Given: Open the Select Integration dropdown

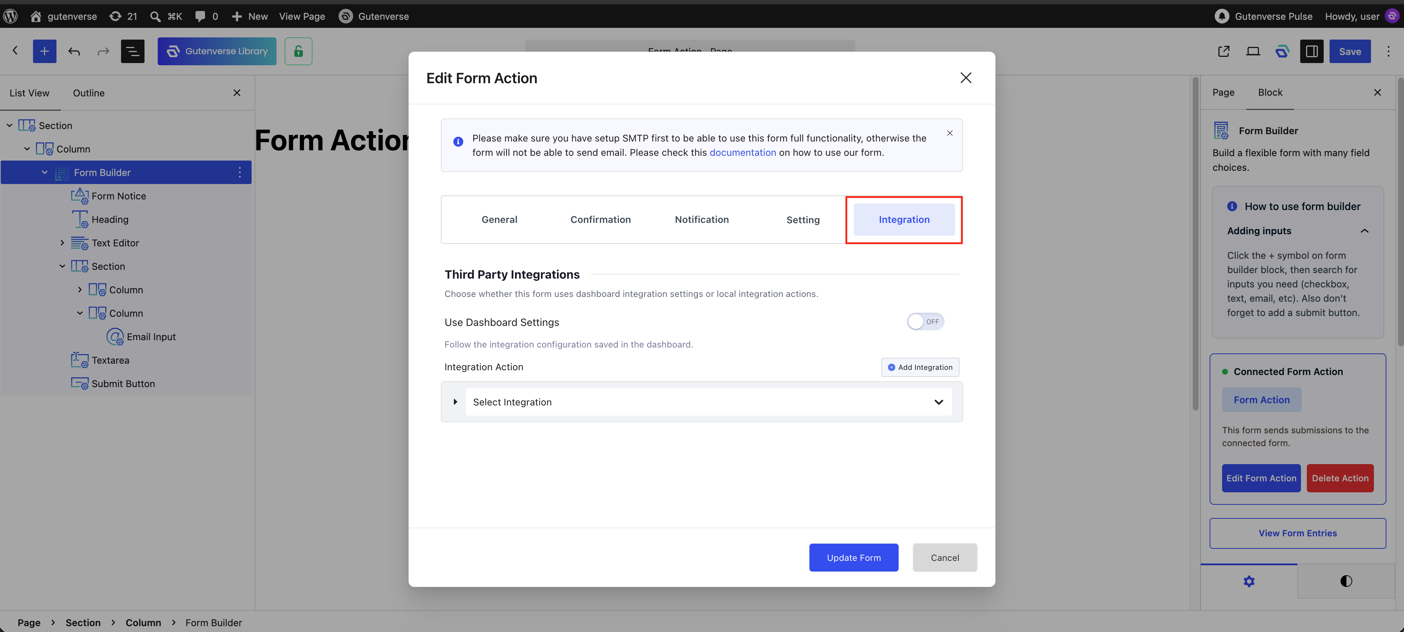Looking at the screenshot, I should pyautogui.click(x=709, y=402).
